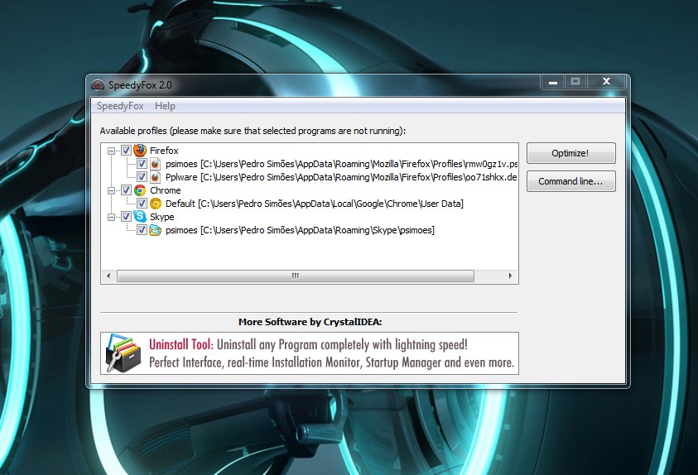The image size is (698, 475).
Task: Click the Chrome browser icon
Action: point(140,190)
